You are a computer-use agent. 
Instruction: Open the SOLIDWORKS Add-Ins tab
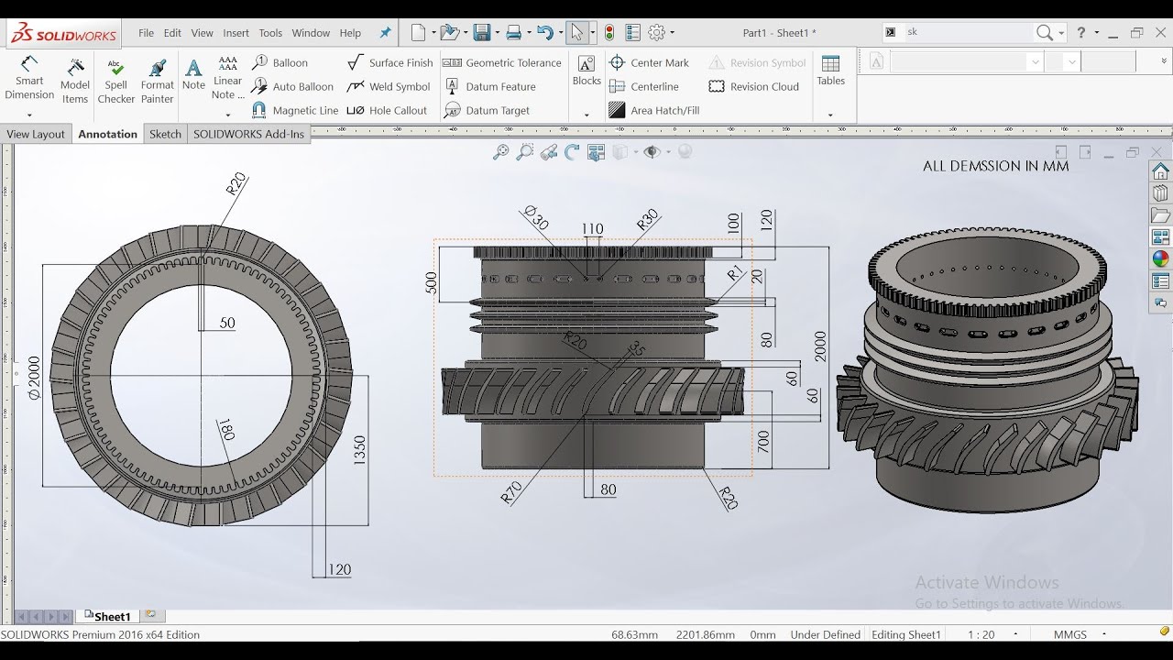click(248, 134)
